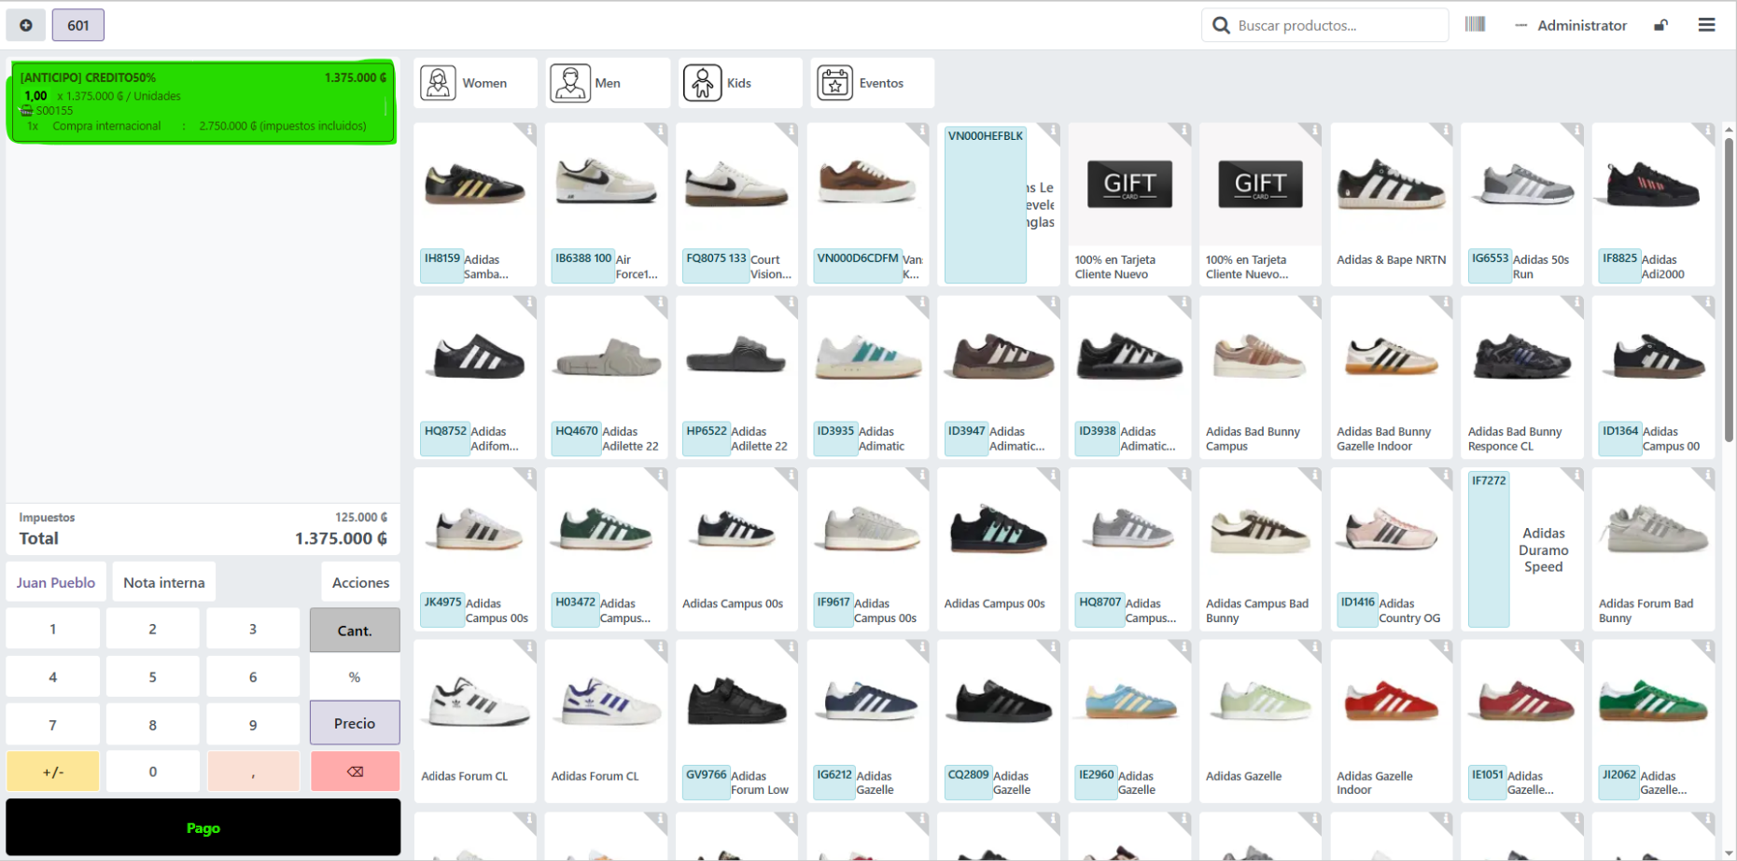Open info icon on Adidas Adilette 22 HQ4670
1737x861 pixels.
660,304
